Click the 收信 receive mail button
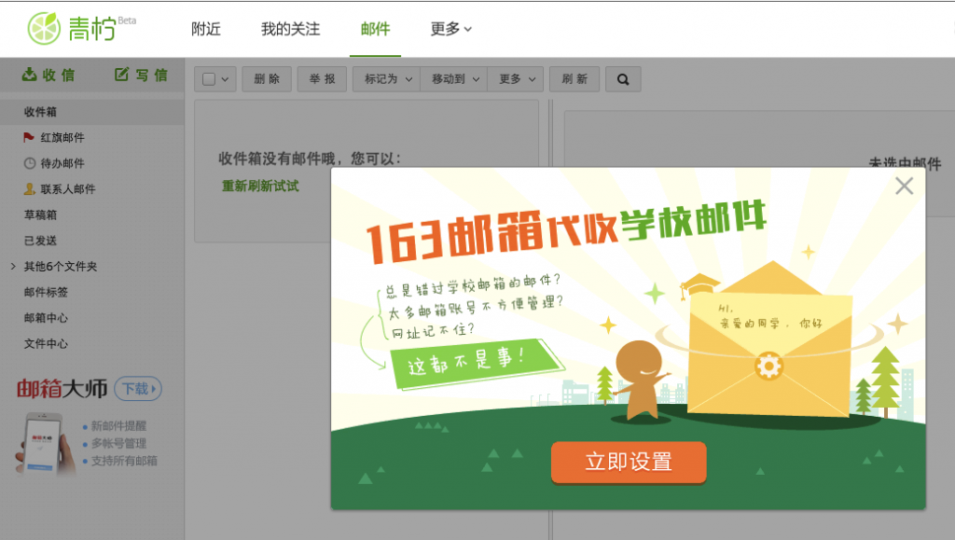Image resolution: width=955 pixels, height=540 pixels. click(48, 76)
